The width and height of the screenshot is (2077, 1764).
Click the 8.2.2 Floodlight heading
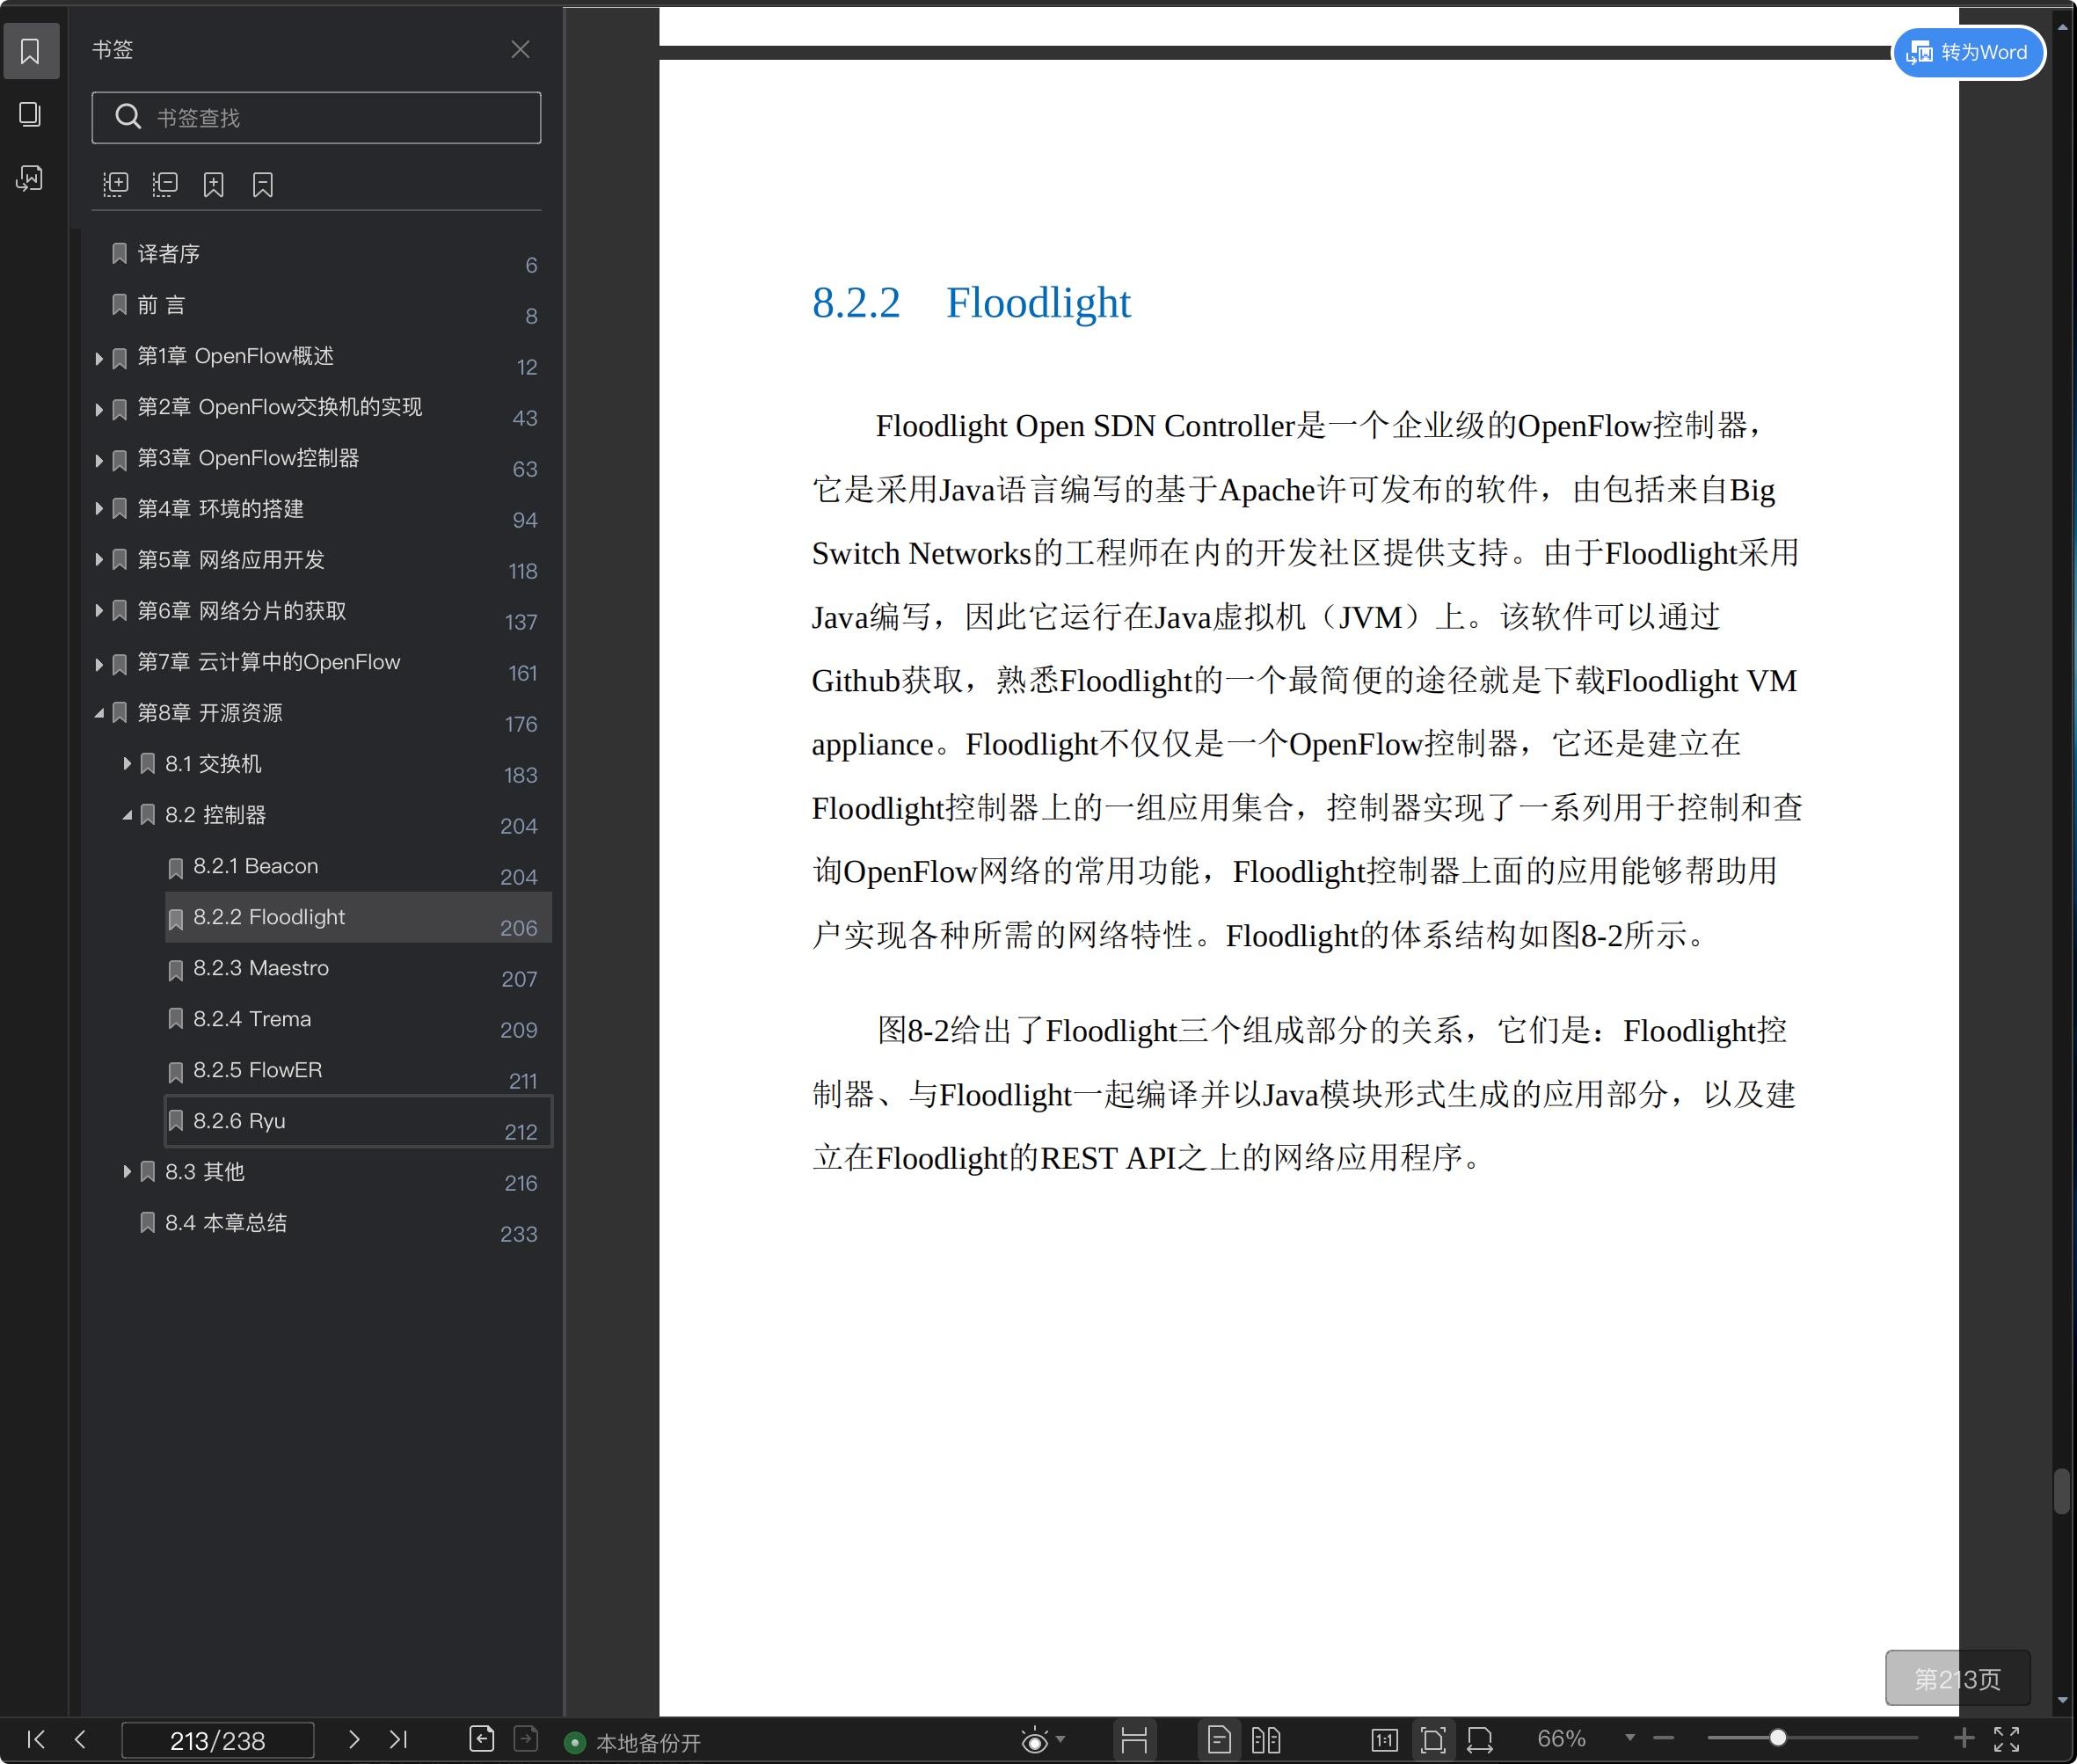coord(971,302)
